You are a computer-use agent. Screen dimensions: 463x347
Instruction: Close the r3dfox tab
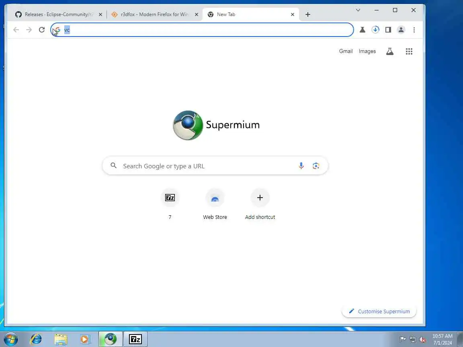pos(197,14)
